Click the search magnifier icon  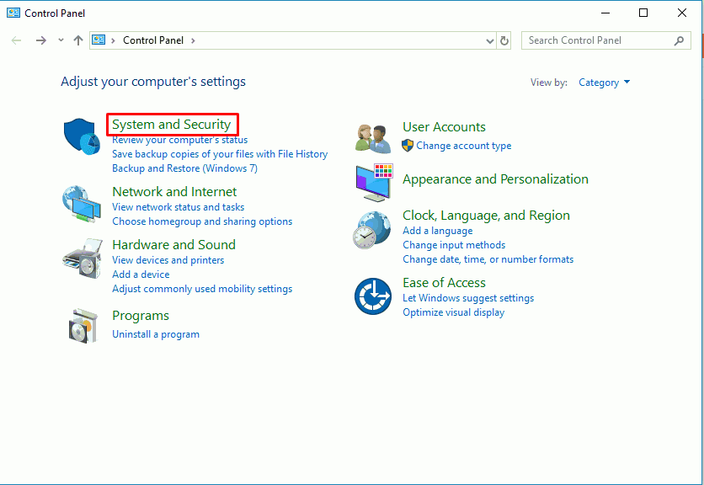point(679,40)
